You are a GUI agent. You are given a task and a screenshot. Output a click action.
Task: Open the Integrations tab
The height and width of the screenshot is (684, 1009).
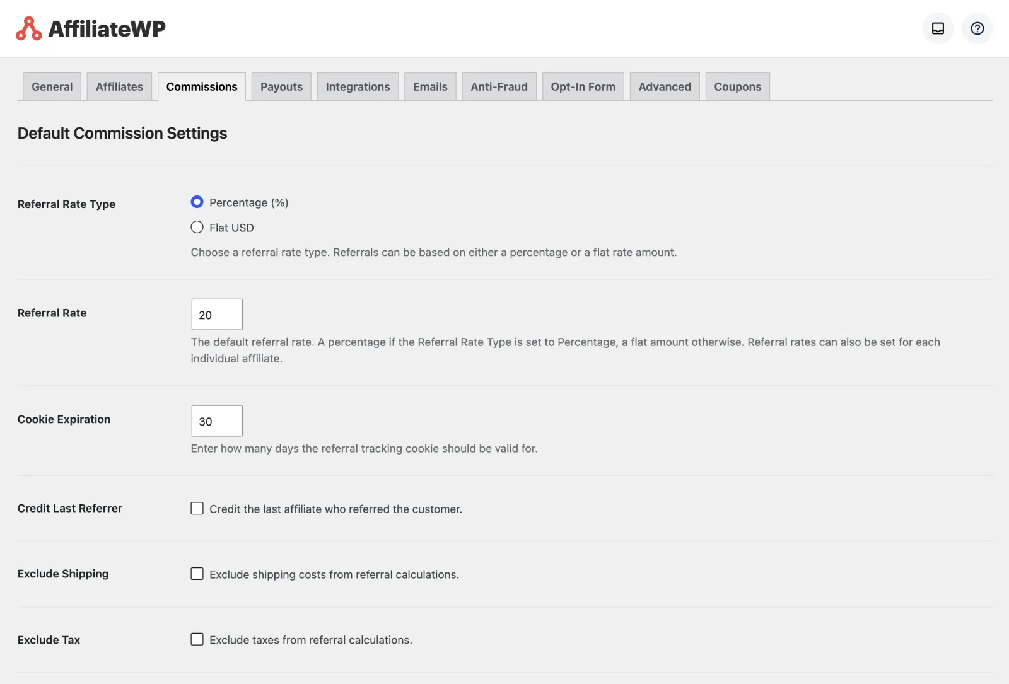358,86
